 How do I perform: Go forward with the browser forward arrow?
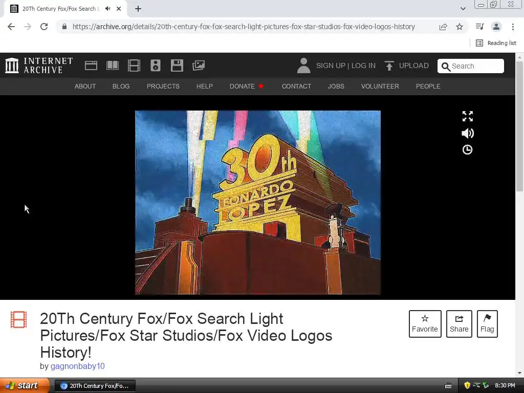pyautogui.click(x=28, y=27)
